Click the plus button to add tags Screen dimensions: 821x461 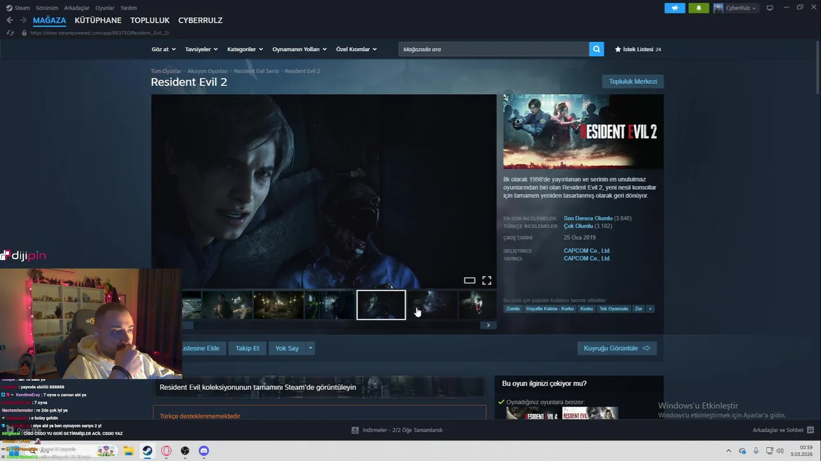coord(650,309)
